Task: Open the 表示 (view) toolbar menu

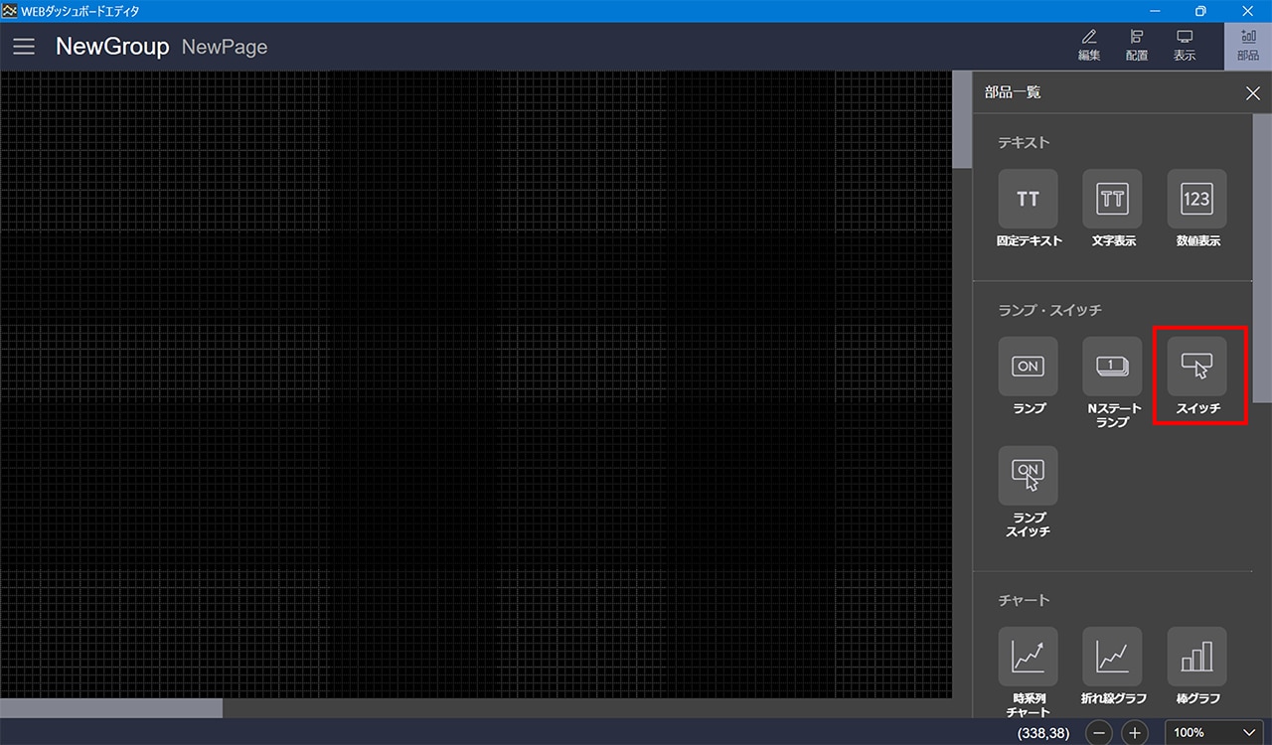Action: tap(1185, 46)
